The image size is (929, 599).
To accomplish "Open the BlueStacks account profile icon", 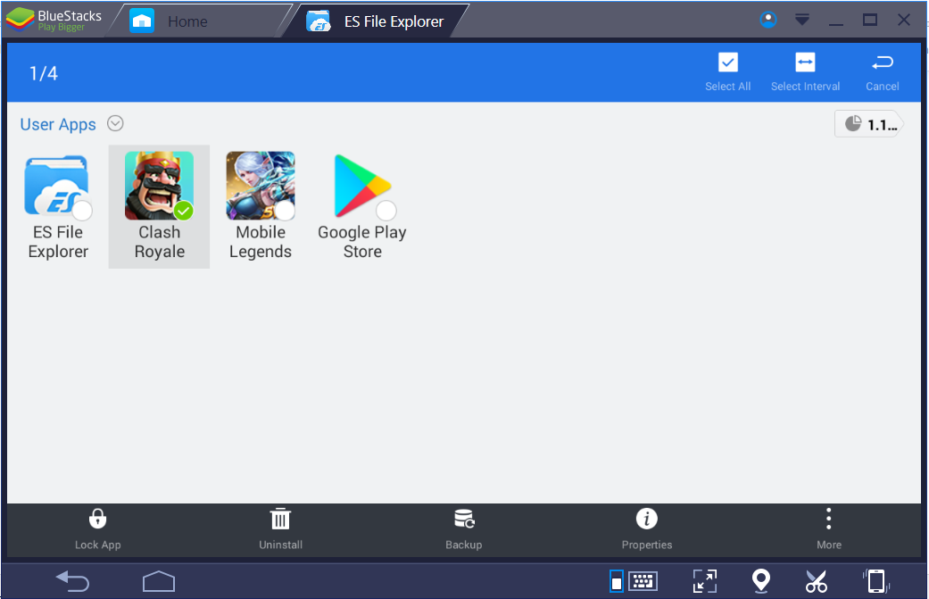I will (x=767, y=20).
